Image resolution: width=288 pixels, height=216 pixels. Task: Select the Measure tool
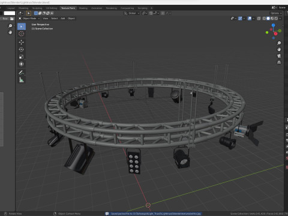(x=22, y=80)
